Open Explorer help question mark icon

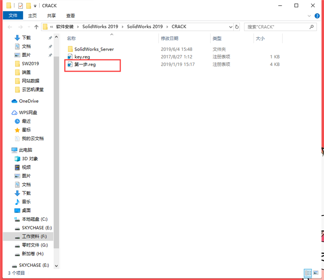click(317, 16)
